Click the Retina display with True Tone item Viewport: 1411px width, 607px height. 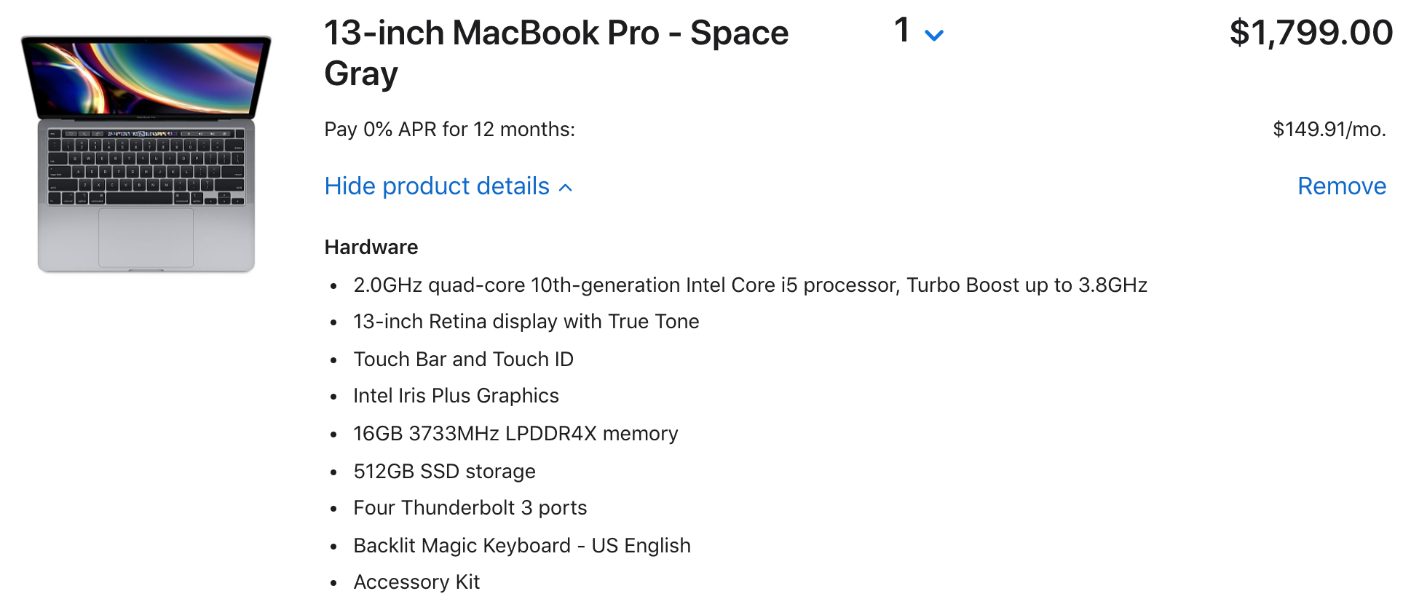click(526, 322)
